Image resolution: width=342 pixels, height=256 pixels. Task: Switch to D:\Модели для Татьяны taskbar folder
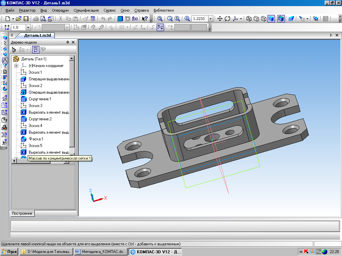[x=46, y=252]
